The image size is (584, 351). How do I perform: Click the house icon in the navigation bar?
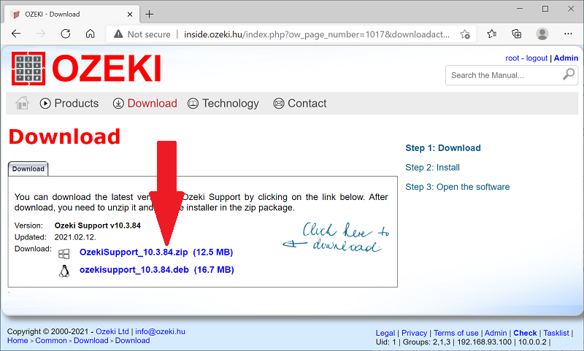[22, 103]
